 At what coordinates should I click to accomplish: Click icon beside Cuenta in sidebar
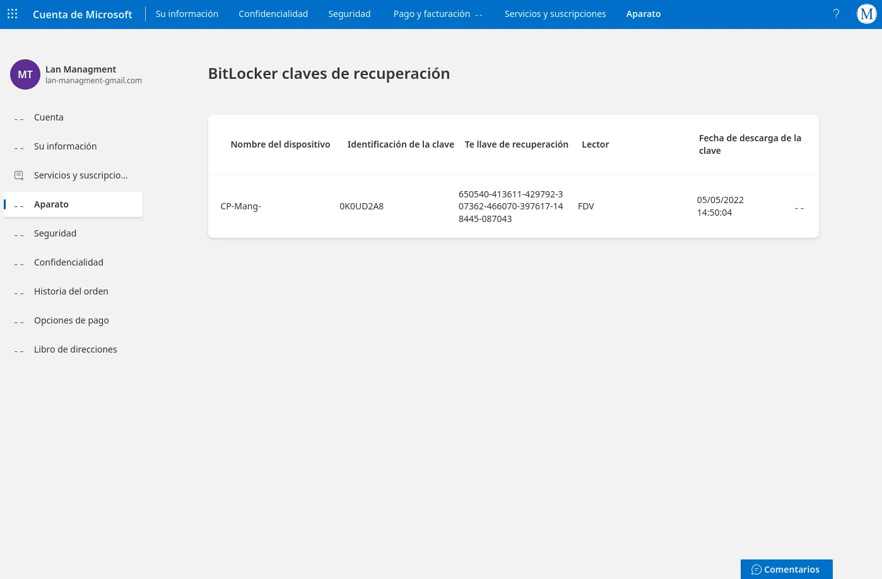(x=19, y=119)
